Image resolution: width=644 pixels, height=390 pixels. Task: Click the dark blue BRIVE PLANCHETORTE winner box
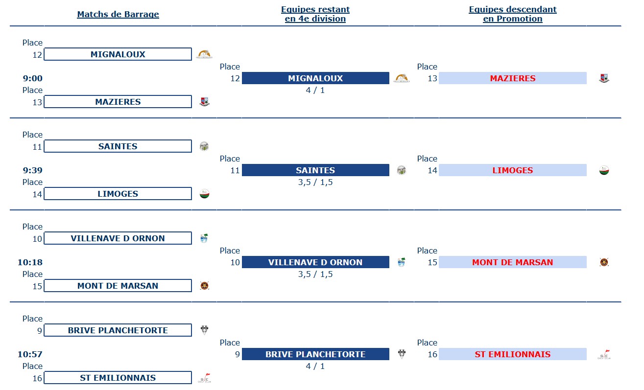[x=315, y=354]
